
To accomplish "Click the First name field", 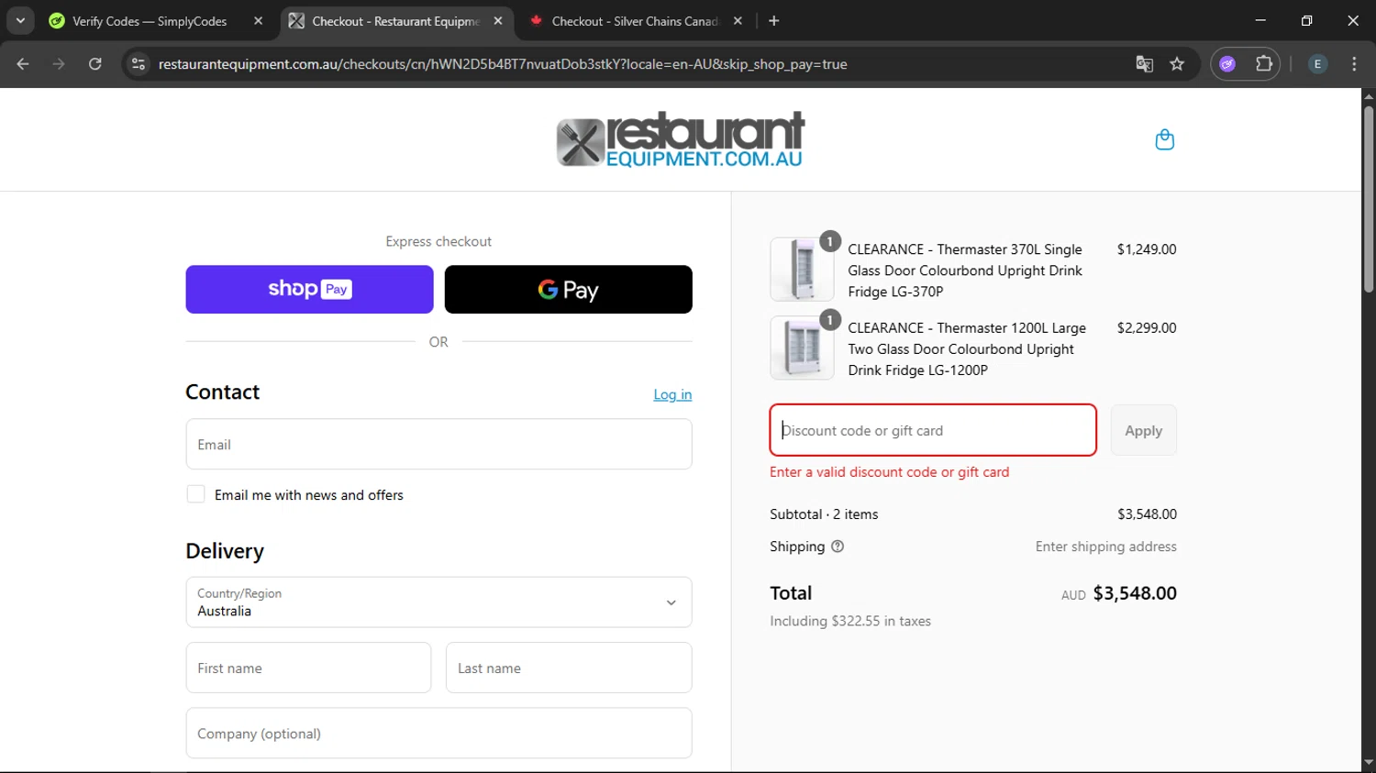I will (308, 668).
